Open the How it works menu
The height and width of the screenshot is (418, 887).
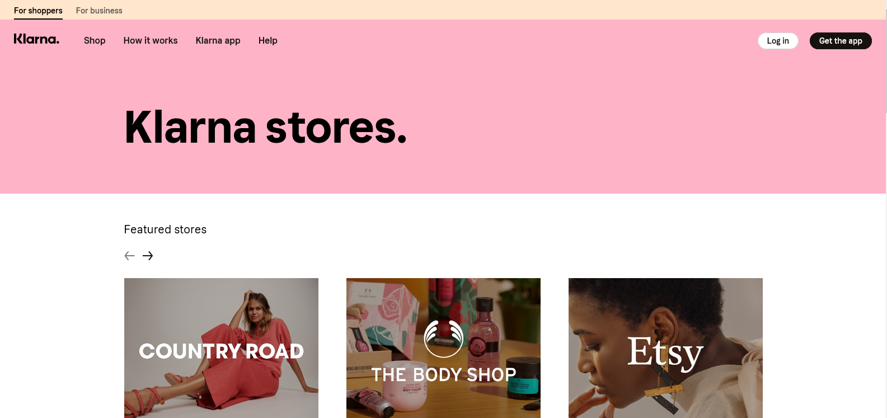151,40
